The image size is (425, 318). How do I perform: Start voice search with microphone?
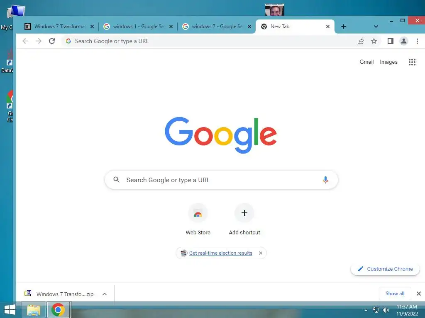[325, 180]
